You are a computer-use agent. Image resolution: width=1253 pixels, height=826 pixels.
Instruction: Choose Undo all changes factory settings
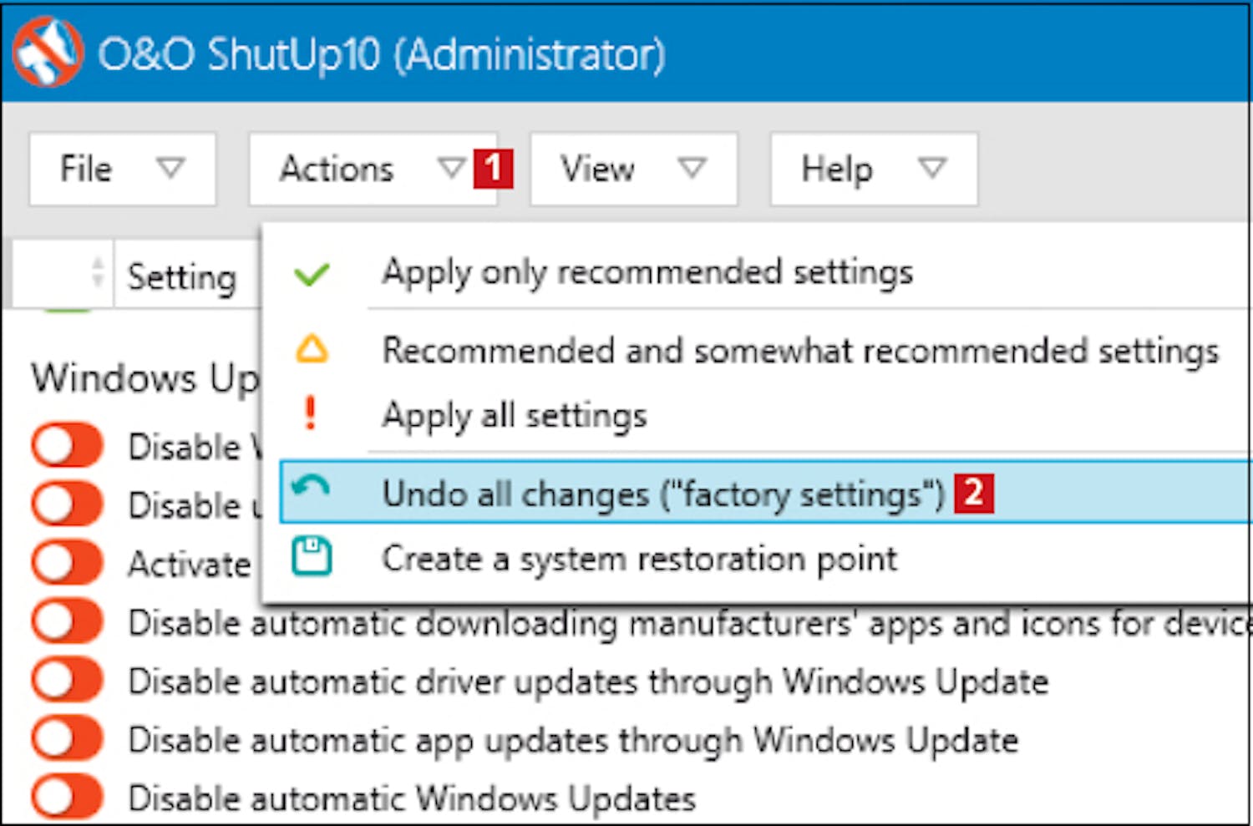[662, 494]
